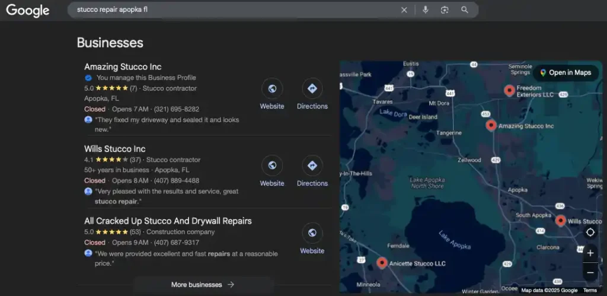
Task: Click Tavares label on map
Action: pos(382,102)
